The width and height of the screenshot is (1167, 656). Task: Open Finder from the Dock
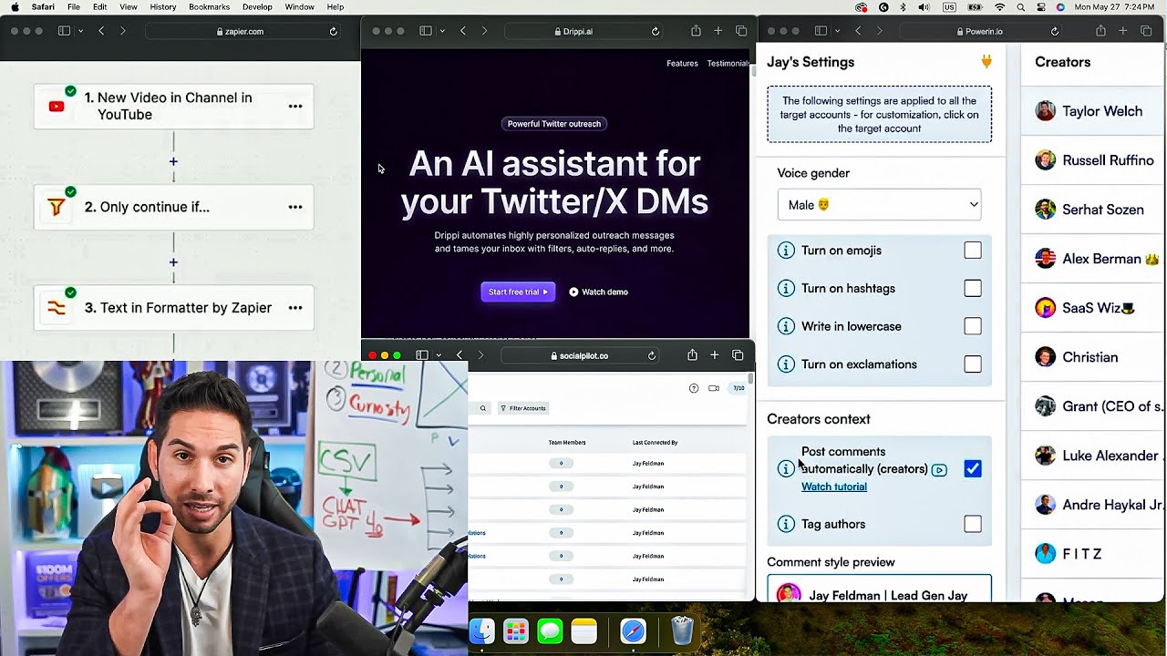pyautogui.click(x=481, y=630)
